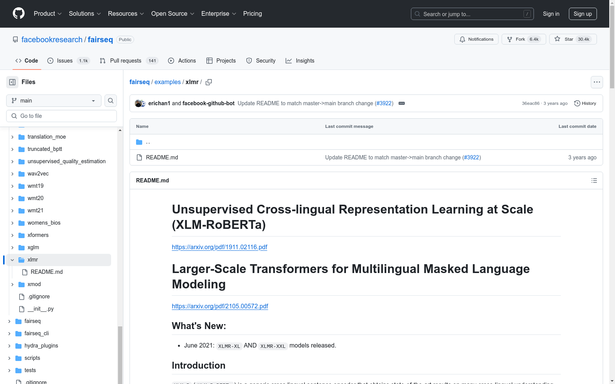Click the Search or jump to field
The image size is (615, 384).
pos(472,14)
